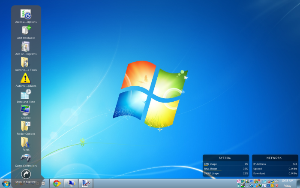Open the Add Hardware item
This screenshot has height=188, width=300.
coord(26,32)
